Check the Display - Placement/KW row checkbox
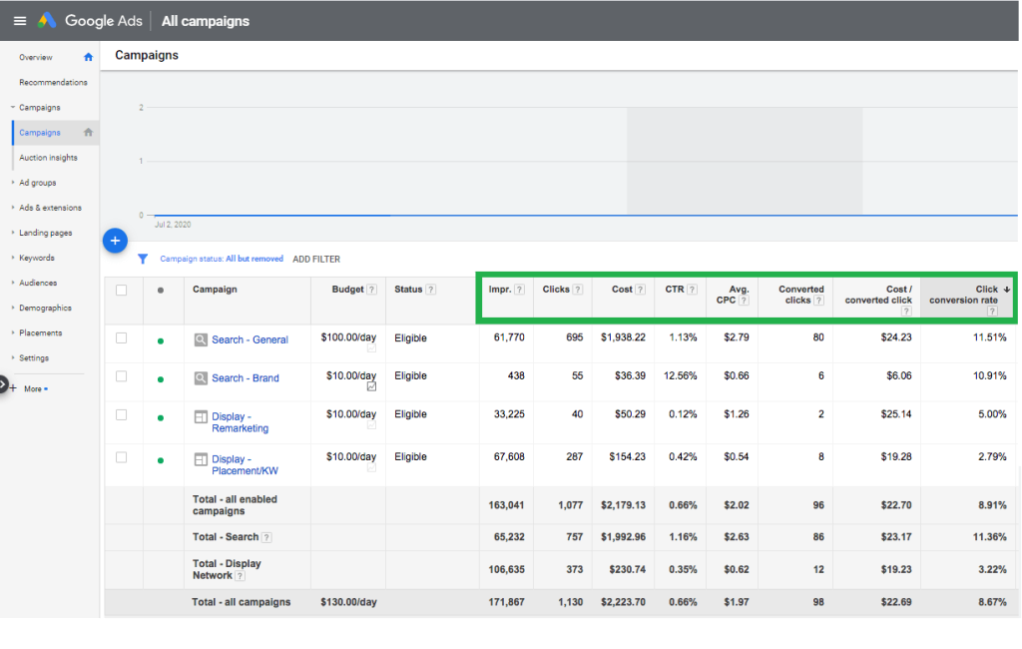 121,457
